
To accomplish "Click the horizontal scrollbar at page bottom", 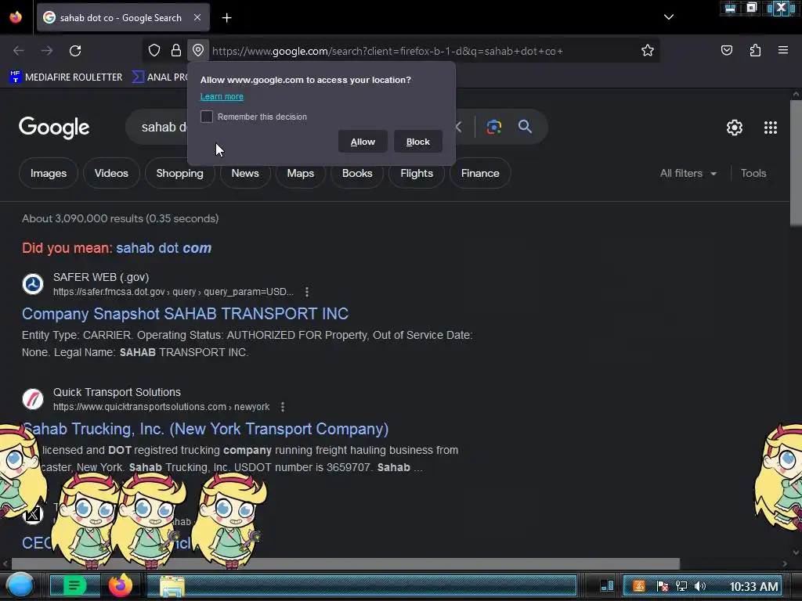I will point(345,563).
